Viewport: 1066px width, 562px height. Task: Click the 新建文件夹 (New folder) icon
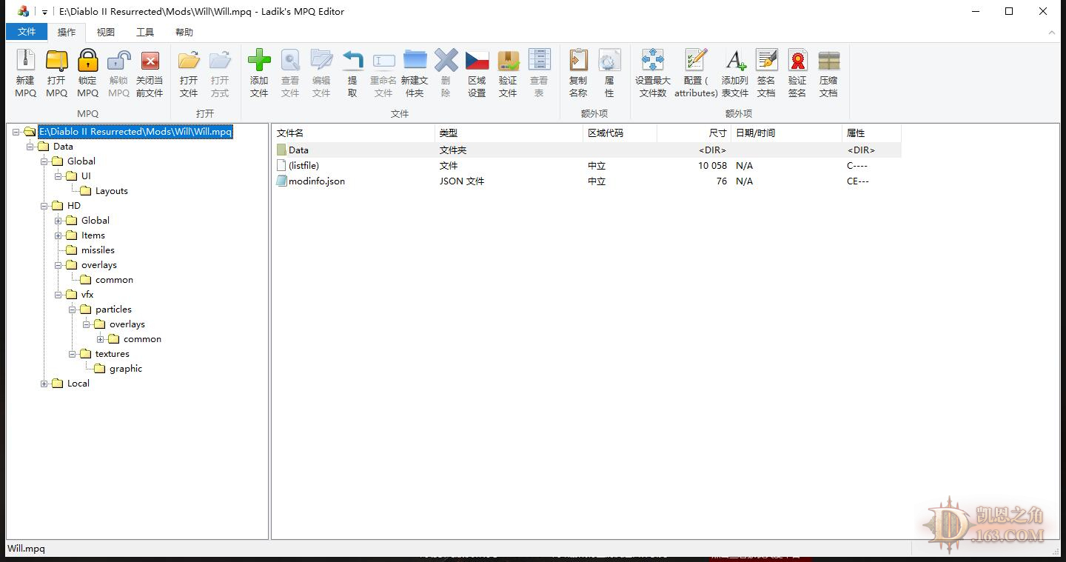415,61
